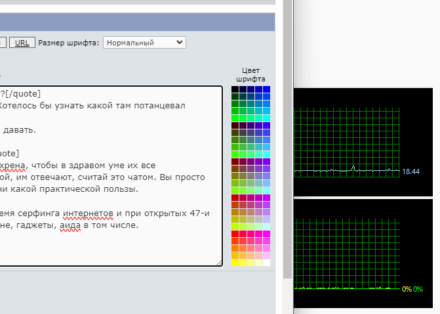Select the cyan font color swatch
440x314 pixels.
pos(267,118)
